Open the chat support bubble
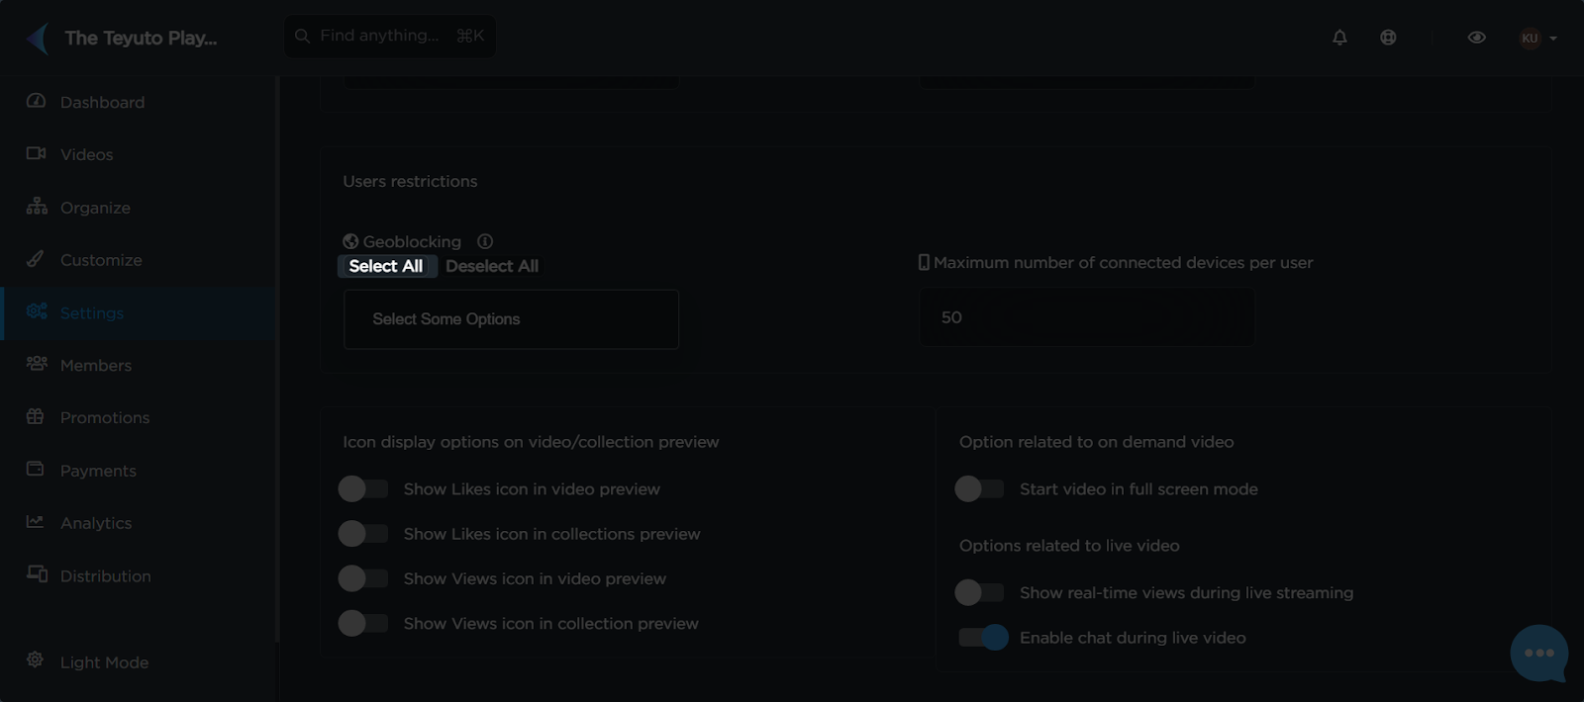 tap(1538, 653)
